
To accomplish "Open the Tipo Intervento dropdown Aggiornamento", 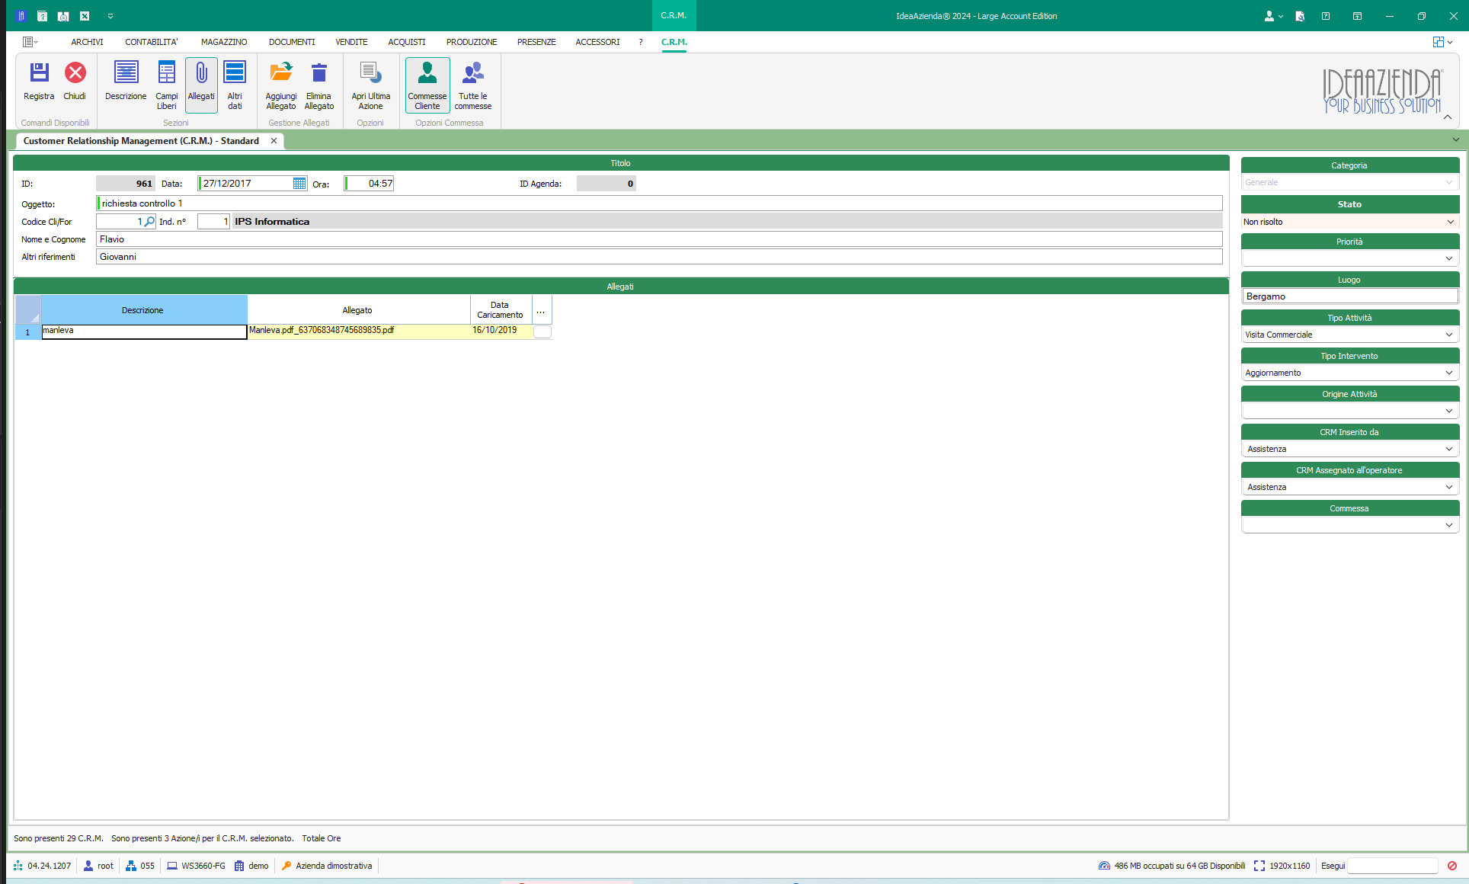I will click(x=1449, y=373).
